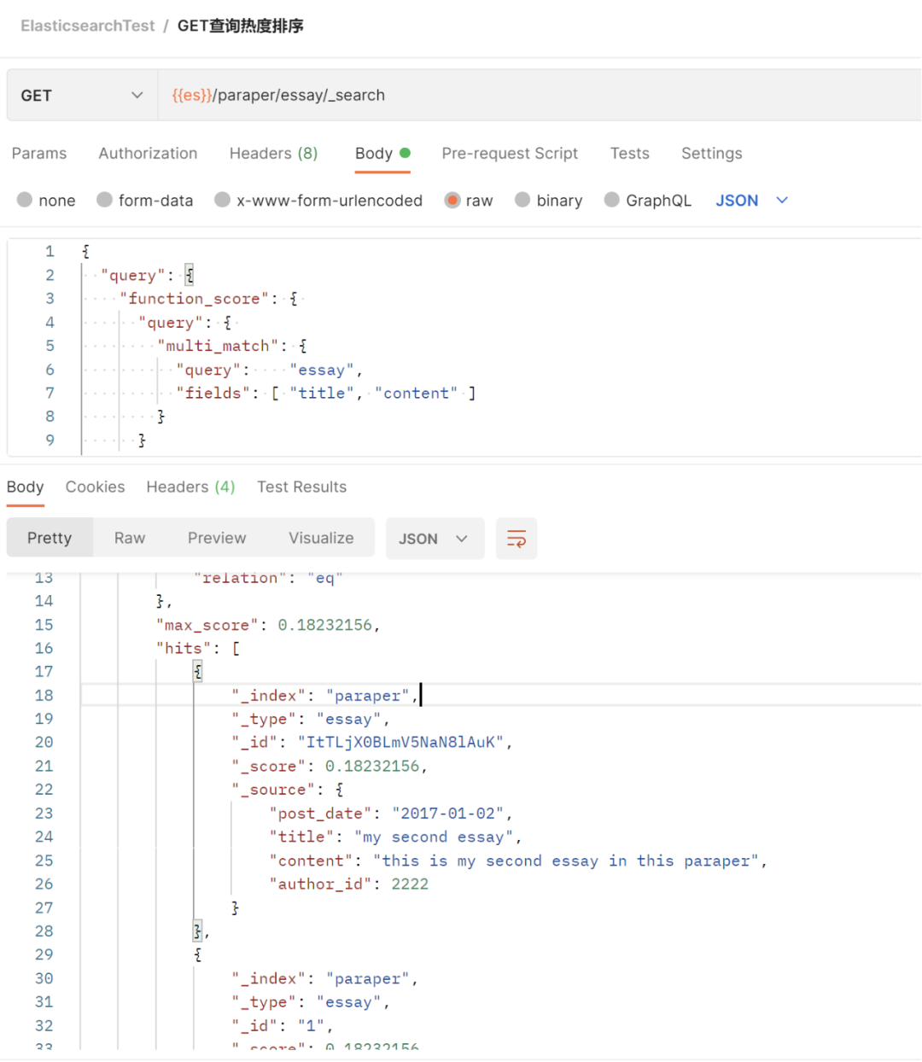Click the _id value "ItTLjX0BLmV5NaN8lAuK"
The image size is (922, 1062).
tap(401, 743)
